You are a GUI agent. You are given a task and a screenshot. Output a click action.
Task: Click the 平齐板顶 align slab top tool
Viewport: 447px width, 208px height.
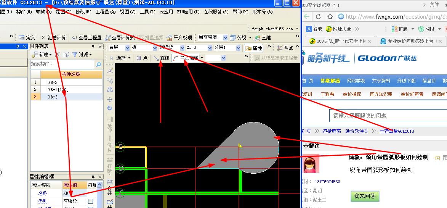[180, 38]
